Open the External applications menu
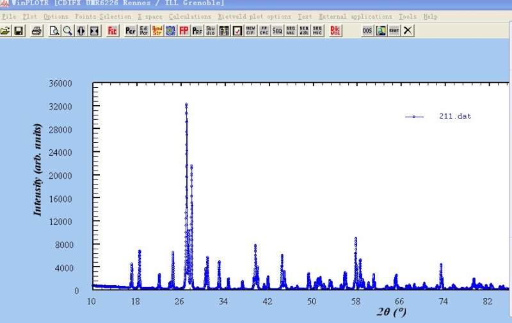512x323 pixels. pyautogui.click(x=355, y=17)
